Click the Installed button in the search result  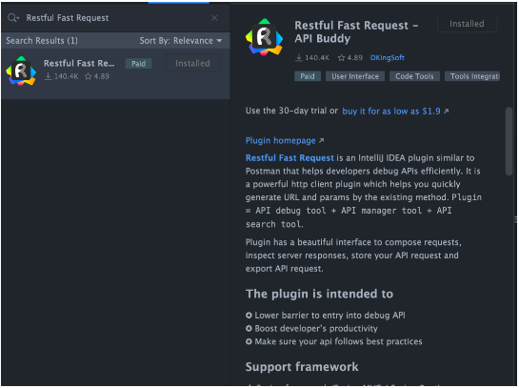click(x=192, y=63)
